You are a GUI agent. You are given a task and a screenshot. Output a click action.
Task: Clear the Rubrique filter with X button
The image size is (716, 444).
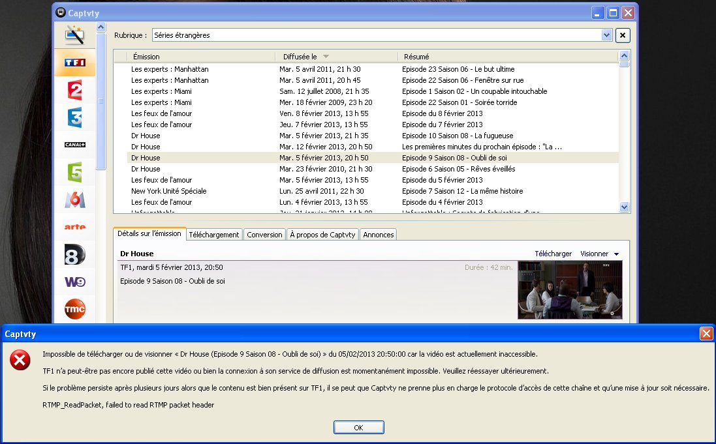[x=623, y=35]
